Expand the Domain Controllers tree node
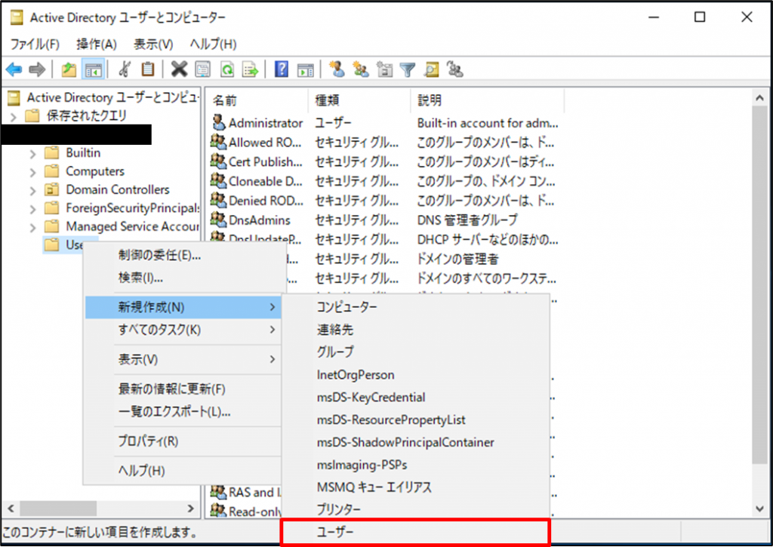 click(x=32, y=191)
